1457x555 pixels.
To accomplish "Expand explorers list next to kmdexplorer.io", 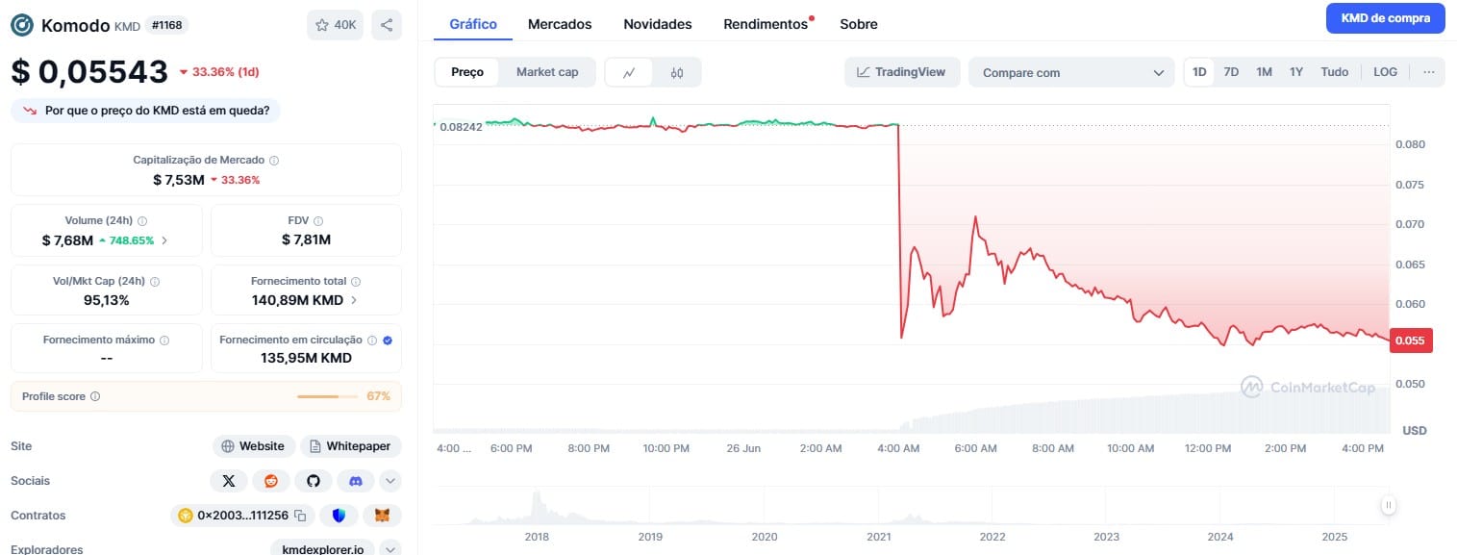I will tap(390, 549).
